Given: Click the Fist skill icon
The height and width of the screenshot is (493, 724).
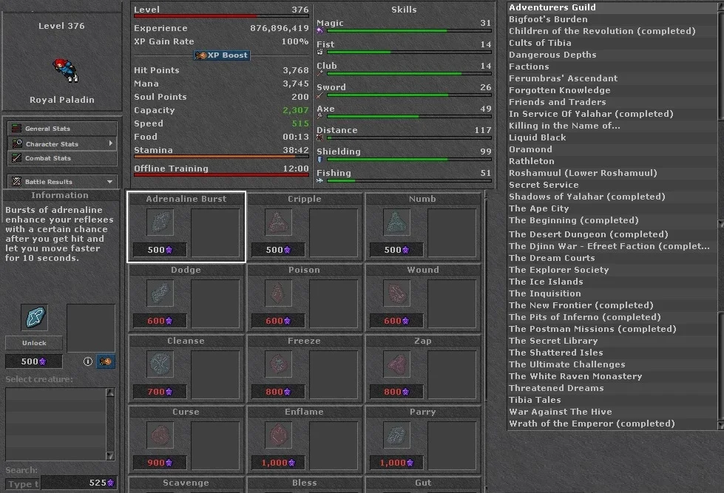Looking at the screenshot, I should pos(319,52).
